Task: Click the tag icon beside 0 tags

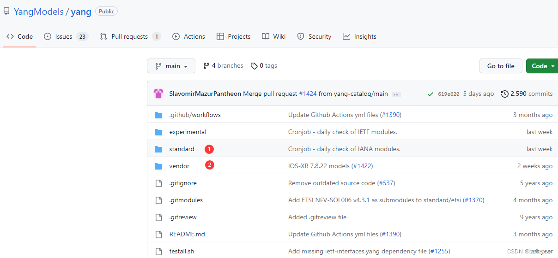Action: (x=254, y=66)
